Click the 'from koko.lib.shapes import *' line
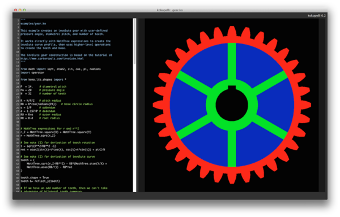Image resolution: width=340 pixels, height=217 pixels. (44, 80)
